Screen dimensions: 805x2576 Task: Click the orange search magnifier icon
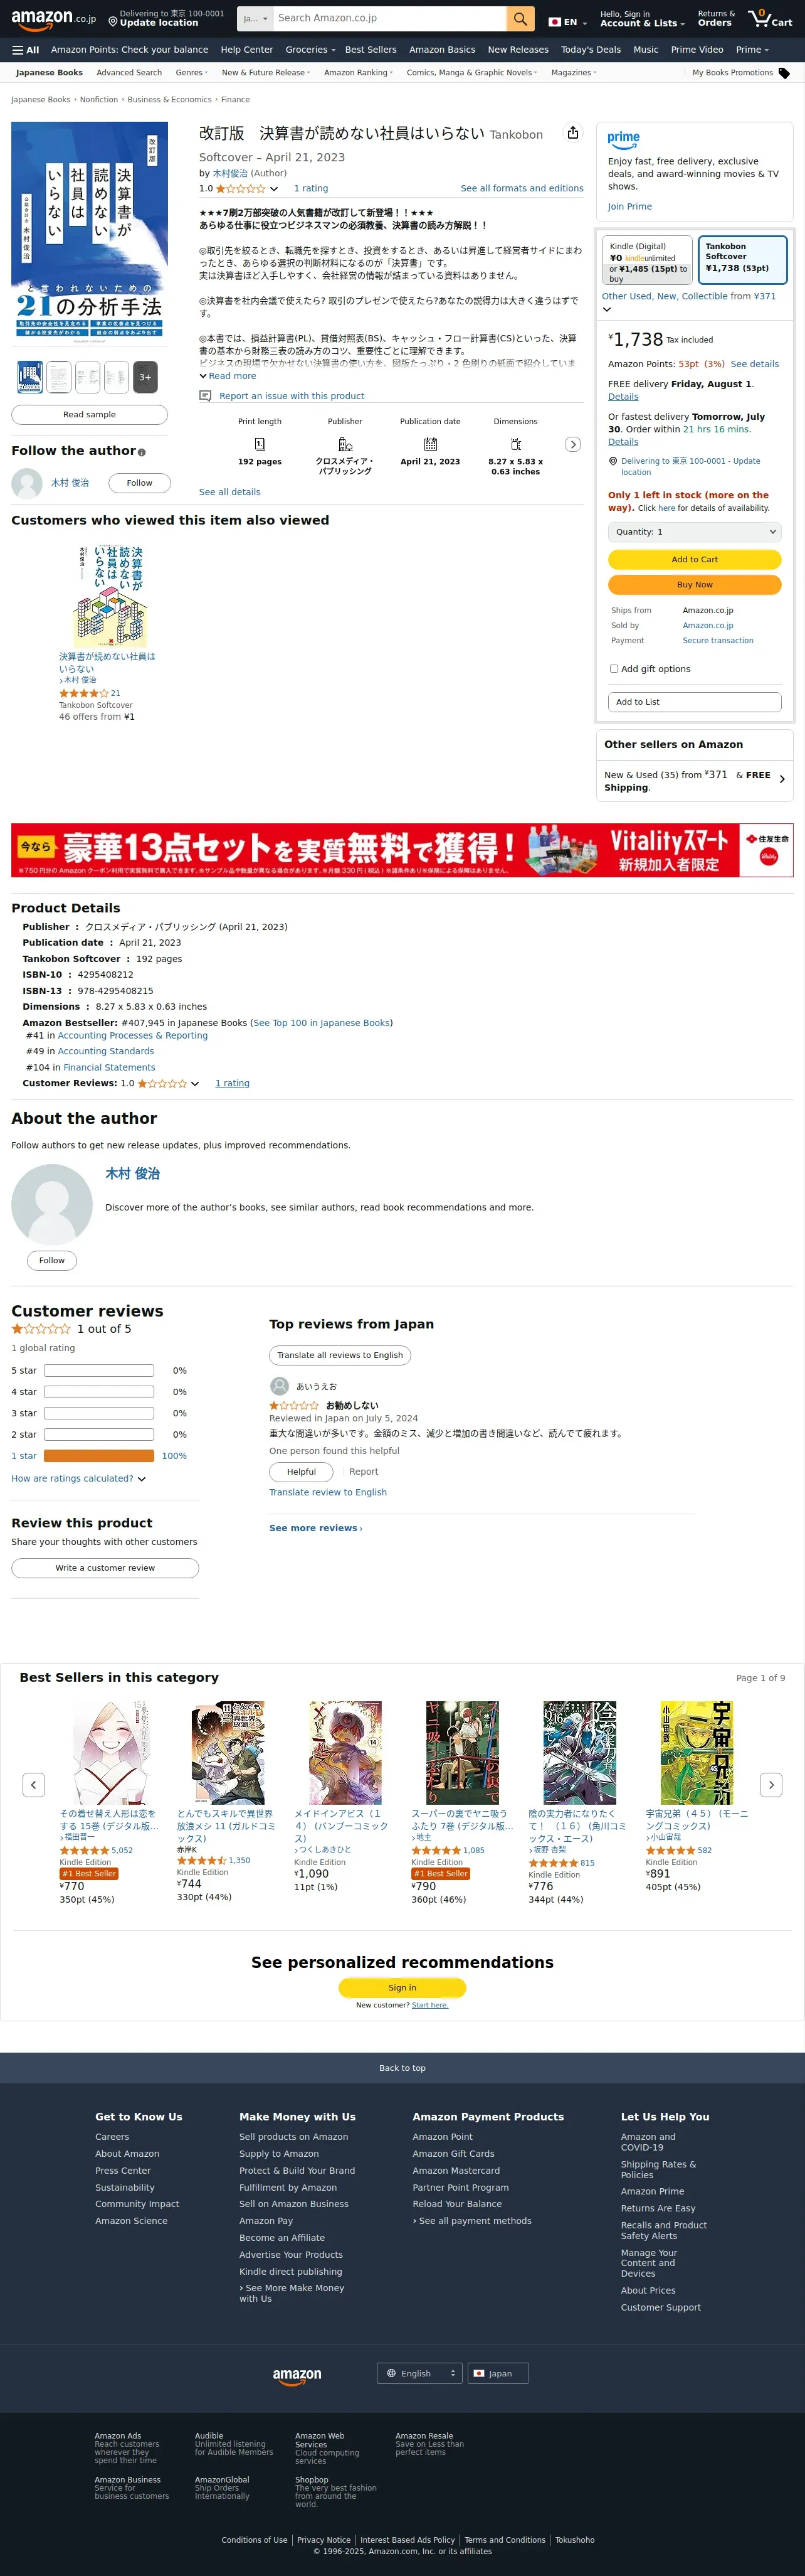coord(519,19)
